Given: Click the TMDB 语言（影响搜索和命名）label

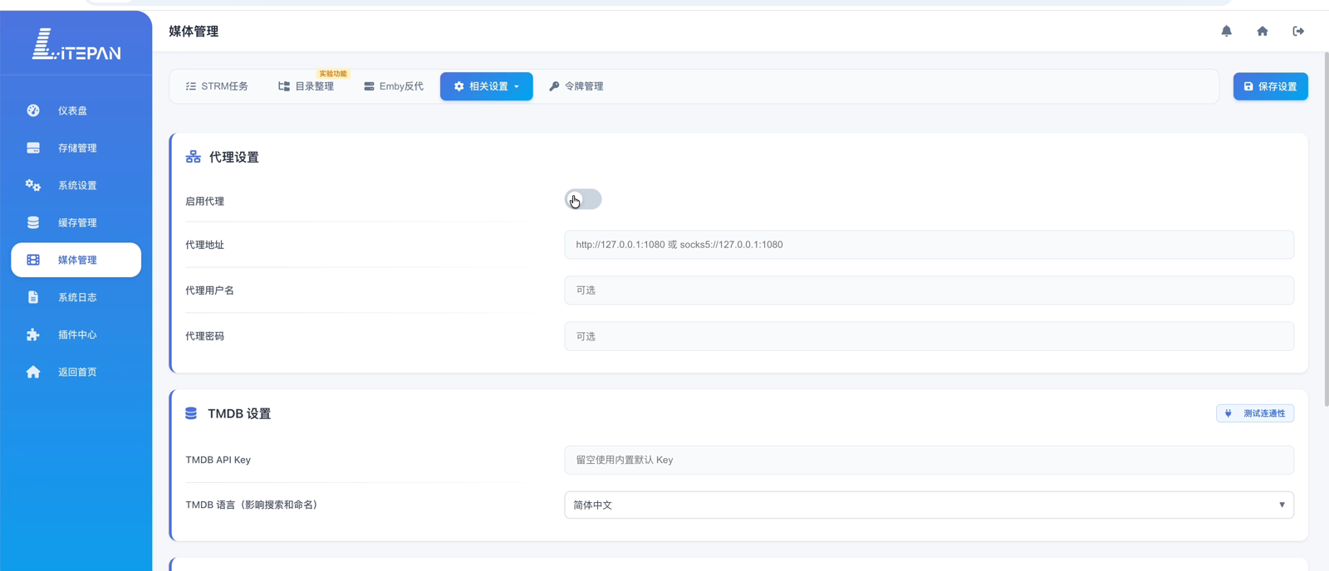Looking at the screenshot, I should [x=253, y=505].
